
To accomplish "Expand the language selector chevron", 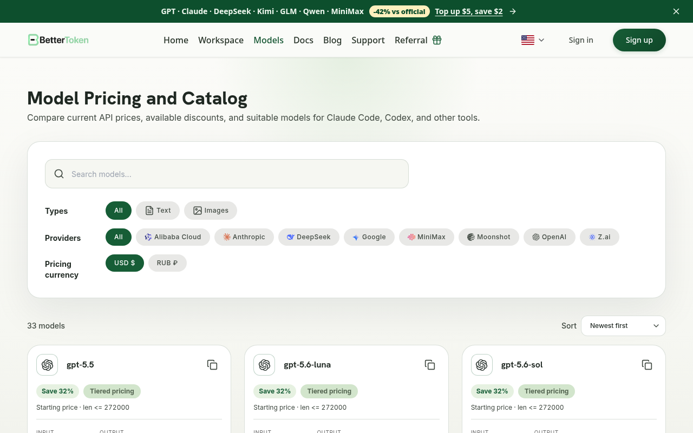I will (x=541, y=40).
